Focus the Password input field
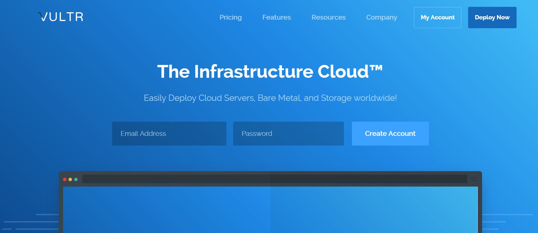 point(288,134)
